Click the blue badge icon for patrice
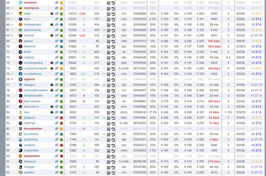The width and height of the screenshot is (266, 176). click(x=61, y=41)
